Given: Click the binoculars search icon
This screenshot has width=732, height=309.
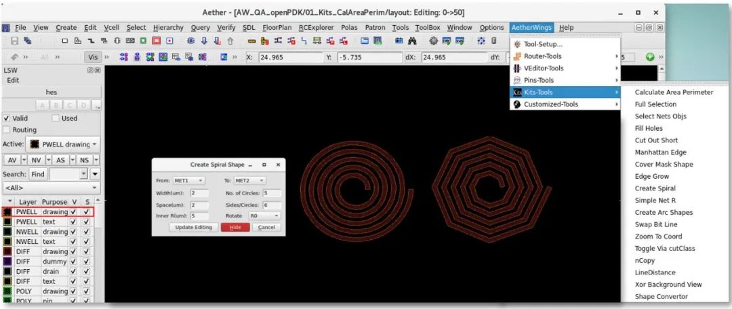Looking at the screenshot, I should click(412, 41).
